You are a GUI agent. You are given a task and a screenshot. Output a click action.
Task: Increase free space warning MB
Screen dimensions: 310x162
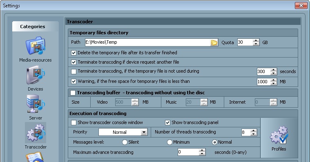click(273, 80)
